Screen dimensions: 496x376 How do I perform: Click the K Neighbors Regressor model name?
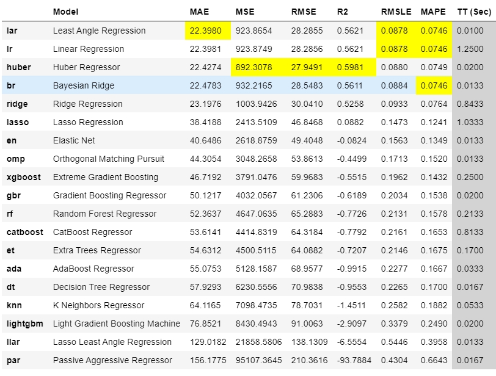point(98,305)
